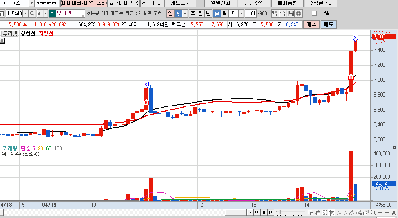Click the text tool 'A' icon
The height and width of the screenshot is (218, 398).
(x=394, y=212)
